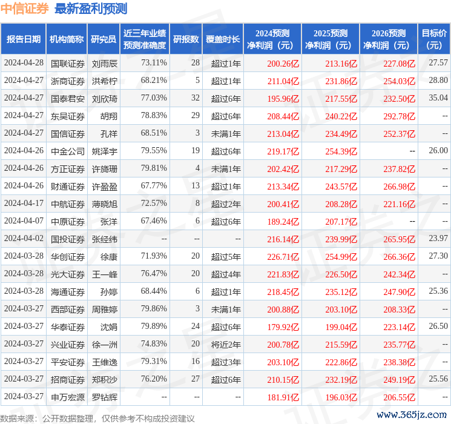Select the 东吴证券 institution cell

tap(68, 116)
